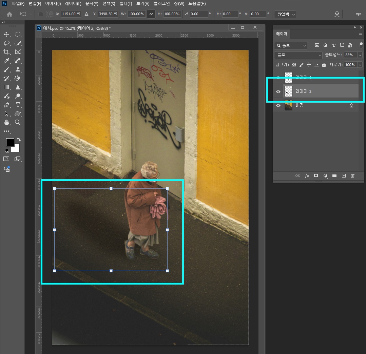Open the 종류 layer filter dropdown
Viewport: 366px width, 354px height.
coord(291,45)
